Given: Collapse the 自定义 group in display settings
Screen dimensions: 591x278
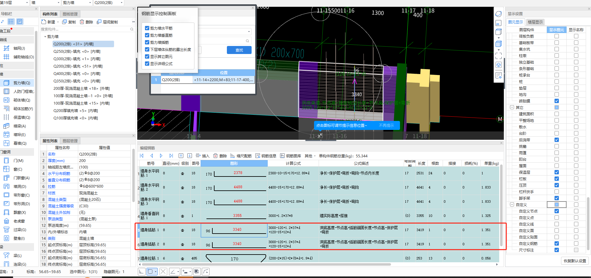Looking at the screenshot, I should click(x=512, y=205).
